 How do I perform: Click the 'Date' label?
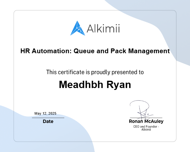48,121
